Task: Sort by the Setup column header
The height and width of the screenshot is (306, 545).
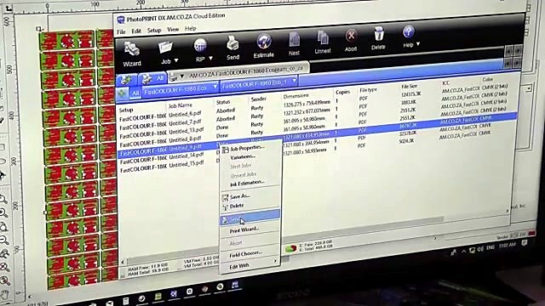Action: (x=126, y=110)
